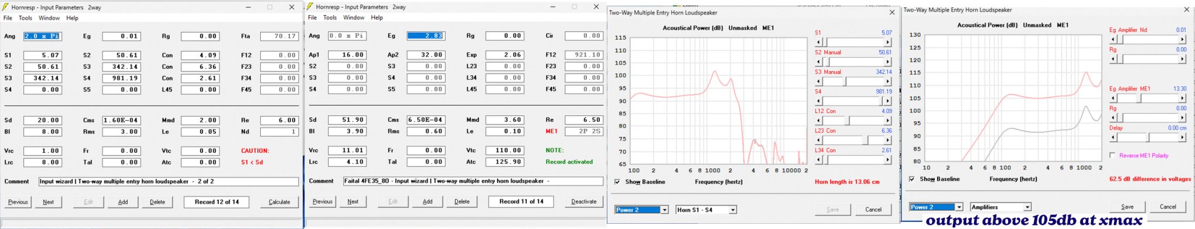Open Tools menu in Record 11 window
The width and height of the screenshot is (1195, 229).
(330, 17)
